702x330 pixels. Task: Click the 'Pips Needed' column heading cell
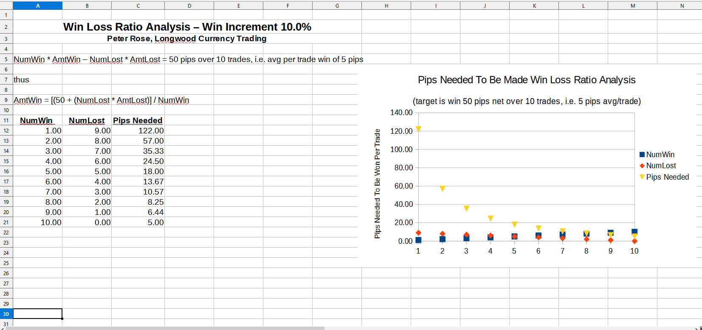click(x=138, y=121)
